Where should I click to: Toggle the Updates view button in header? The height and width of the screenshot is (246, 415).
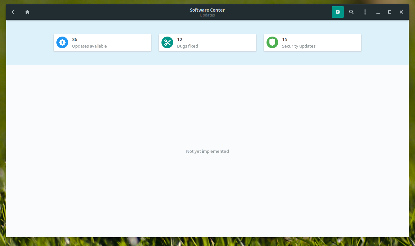pos(338,12)
